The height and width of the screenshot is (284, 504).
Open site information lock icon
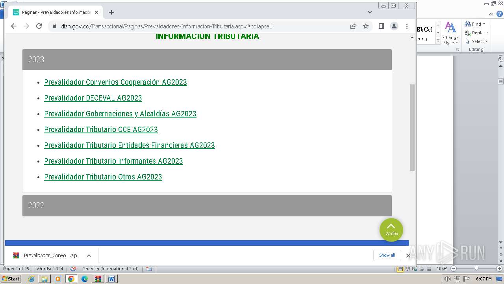click(54, 26)
